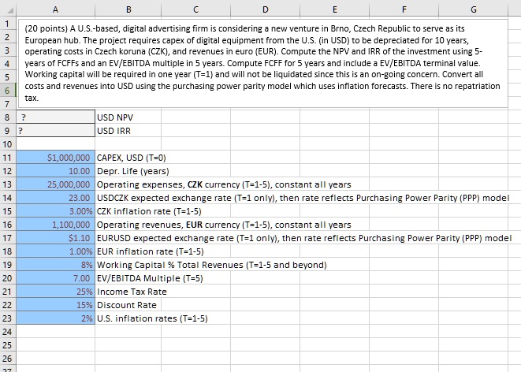Click 'Depr. Life (years)' label
The image size is (521, 372).
(x=133, y=171)
